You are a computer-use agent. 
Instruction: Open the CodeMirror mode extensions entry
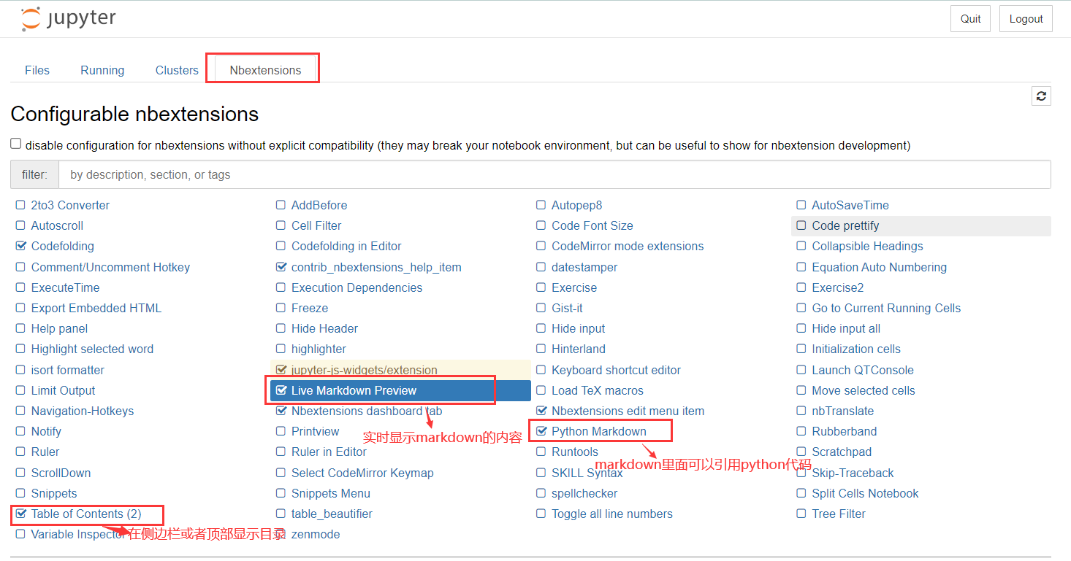coord(628,247)
